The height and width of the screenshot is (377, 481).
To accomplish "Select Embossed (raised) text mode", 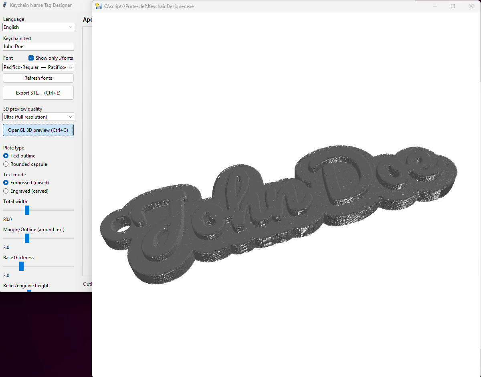I will pos(6,183).
